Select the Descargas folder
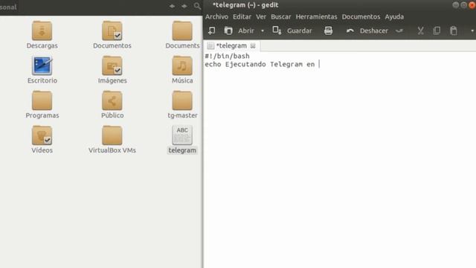476x268 pixels. tap(42, 35)
